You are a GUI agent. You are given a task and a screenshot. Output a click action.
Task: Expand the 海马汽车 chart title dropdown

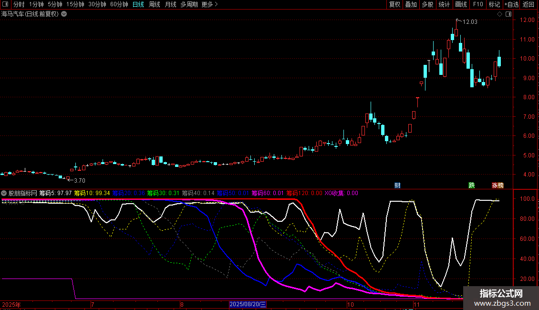(64, 14)
